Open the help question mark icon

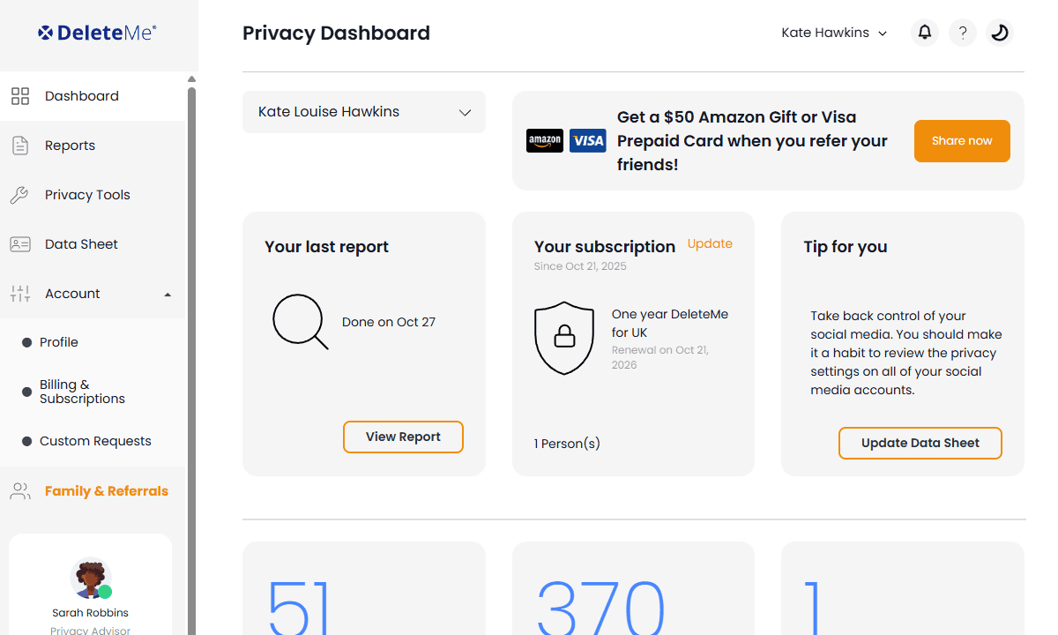pos(963,33)
